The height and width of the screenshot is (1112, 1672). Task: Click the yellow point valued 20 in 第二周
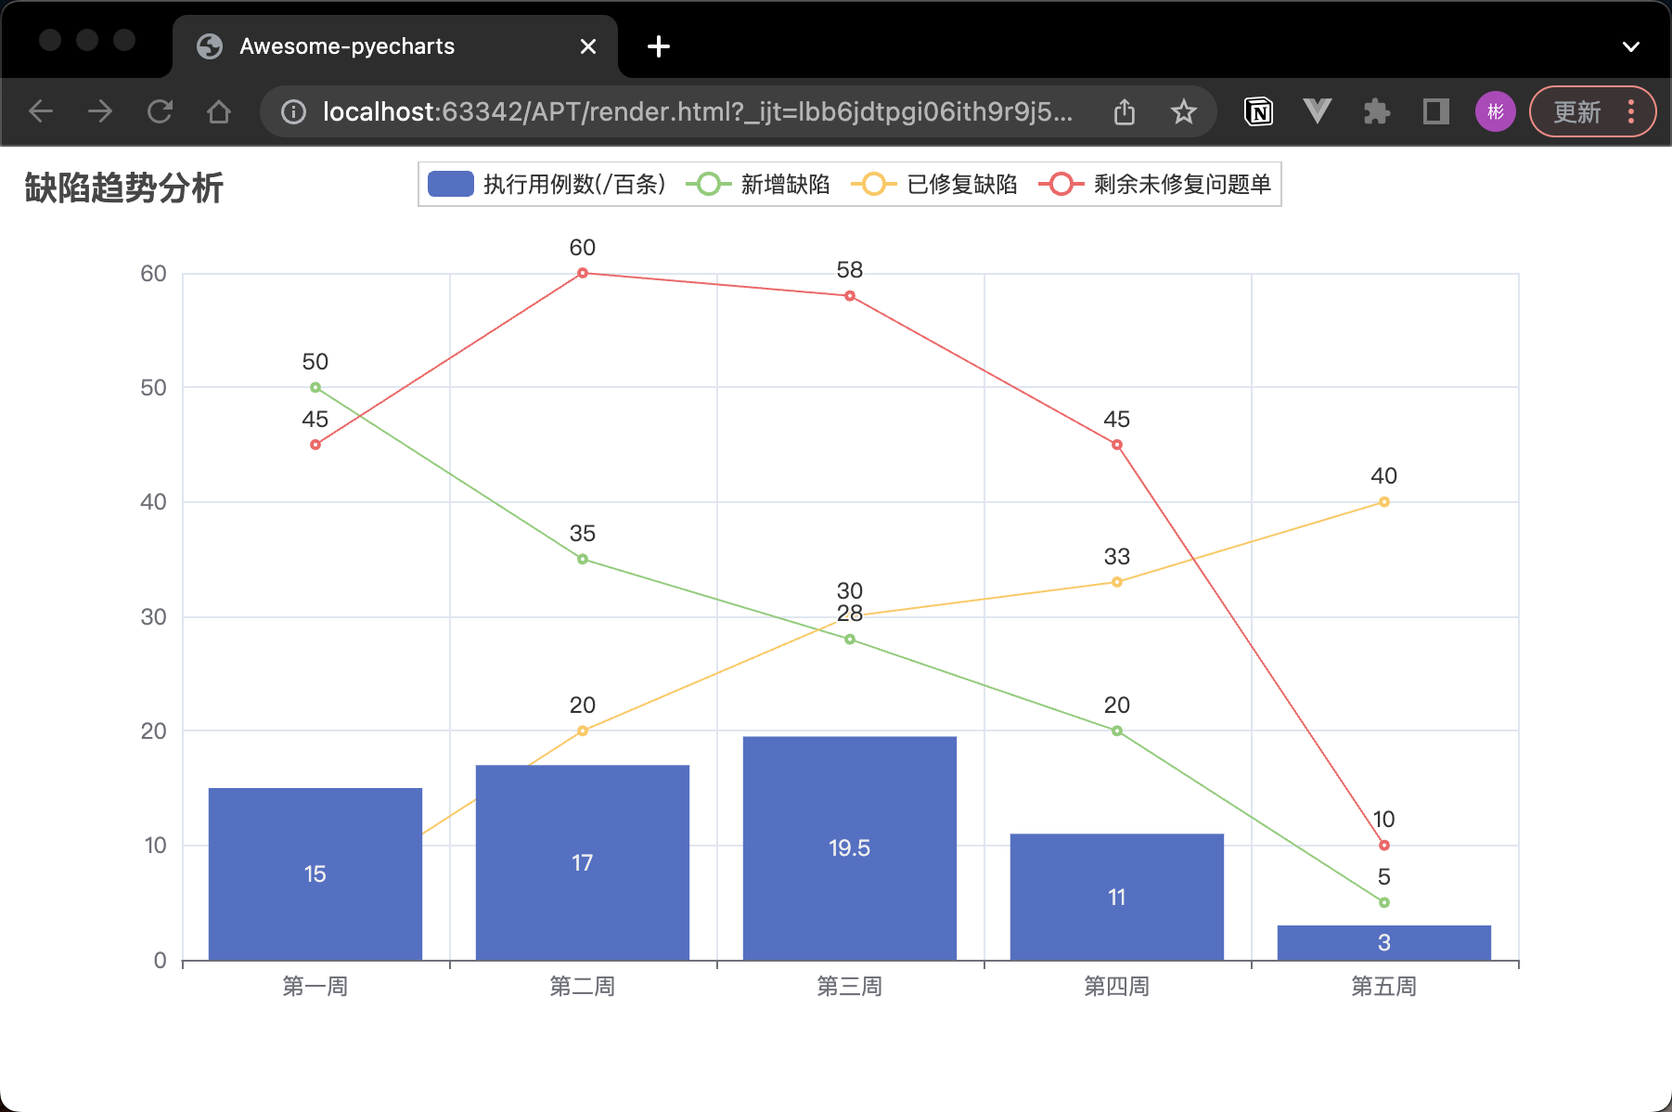point(583,731)
